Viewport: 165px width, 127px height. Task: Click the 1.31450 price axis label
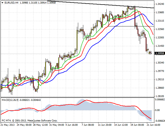160,46
